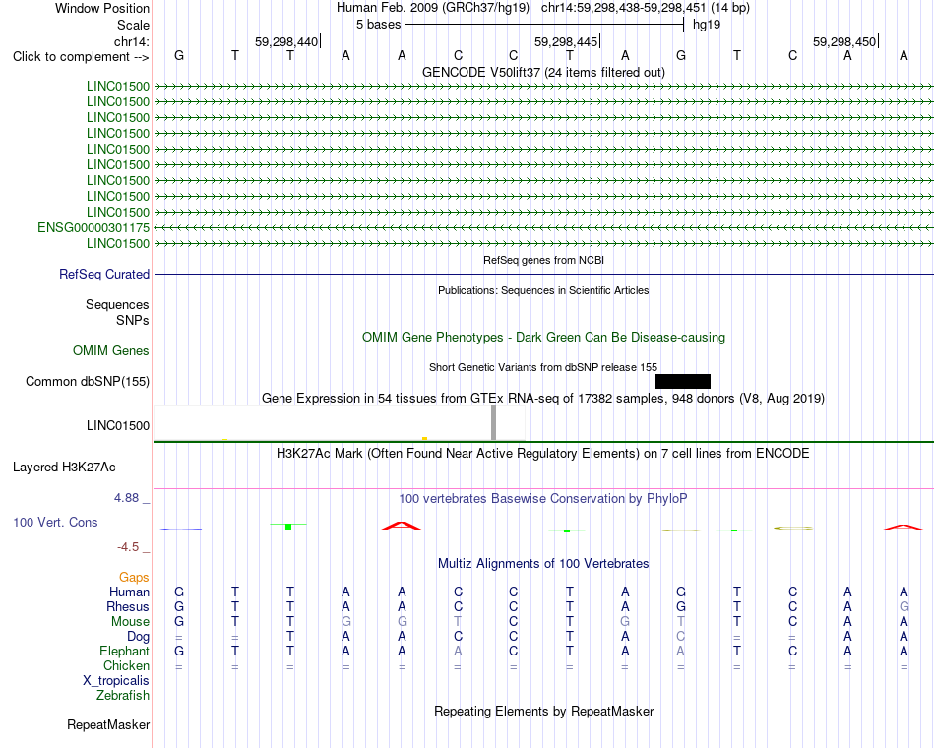Click the 59,298,445 position marker
Screen dimensions: 935x748
tap(566, 41)
